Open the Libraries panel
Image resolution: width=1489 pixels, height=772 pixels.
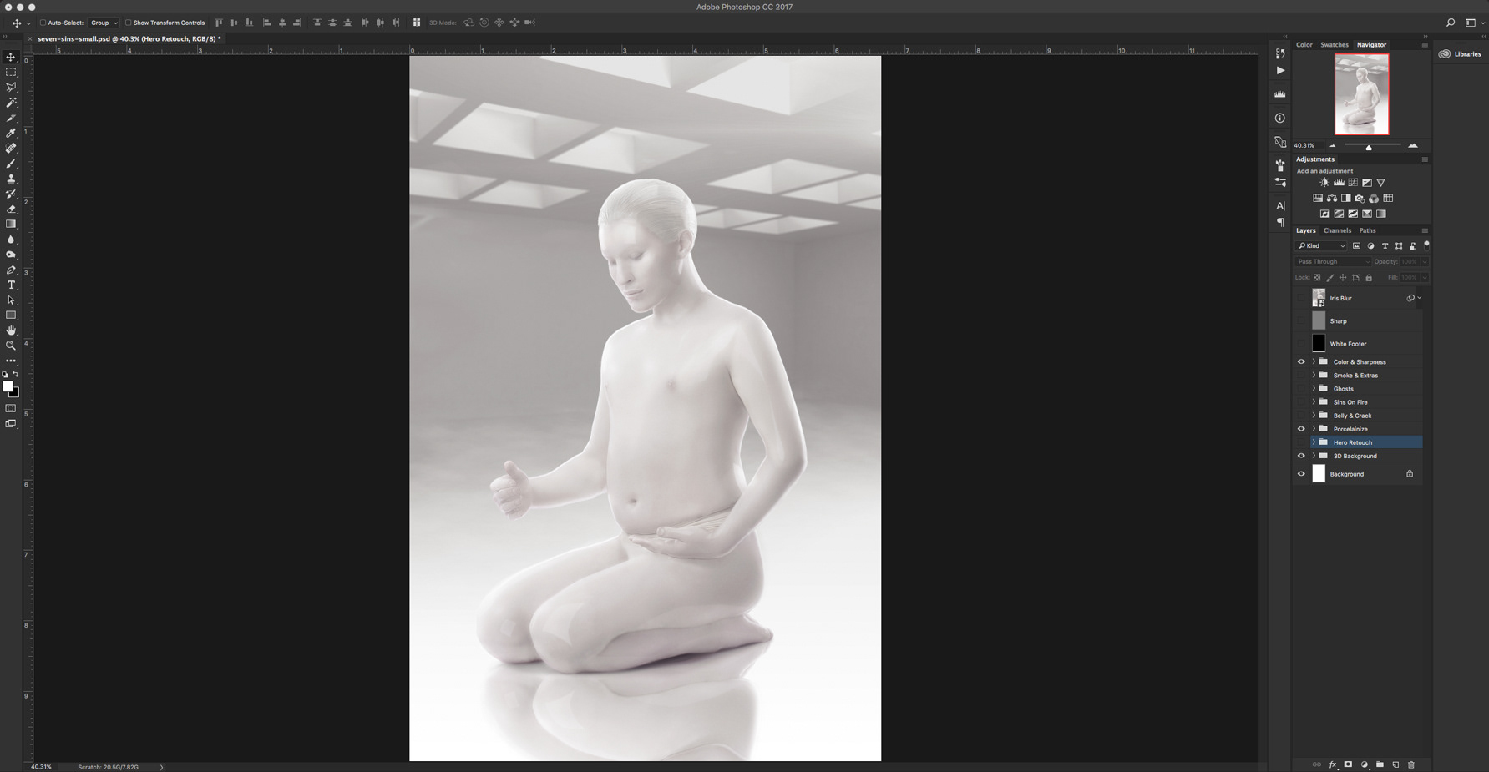pos(1460,54)
